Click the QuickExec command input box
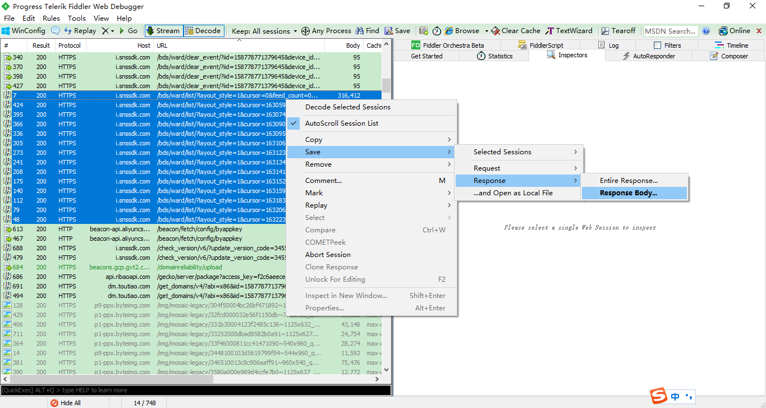This screenshot has height=408, width=766. point(195,390)
